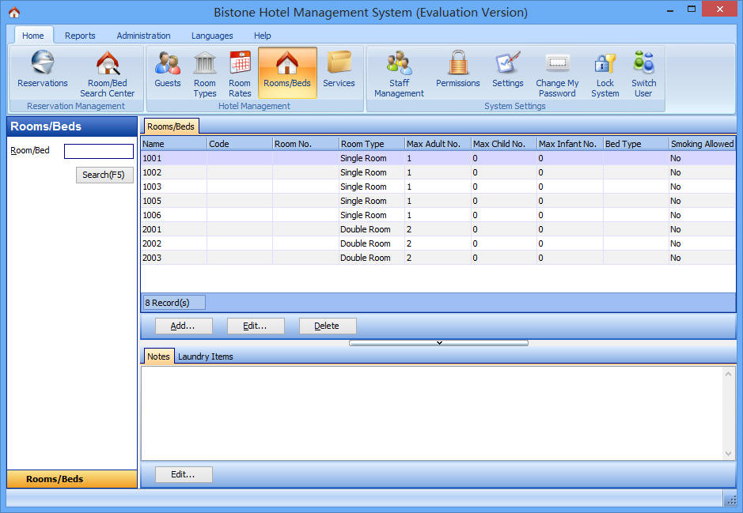Click the Search(F5) button
Image resolution: width=743 pixels, height=513 pixels.
click(104, 175)
